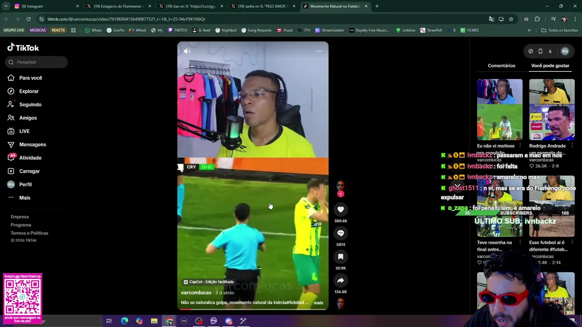The image size is (582, 327).
Task: Open the Rodrigo Andrade recommended video thumbnail
Action: click(552, 109)
